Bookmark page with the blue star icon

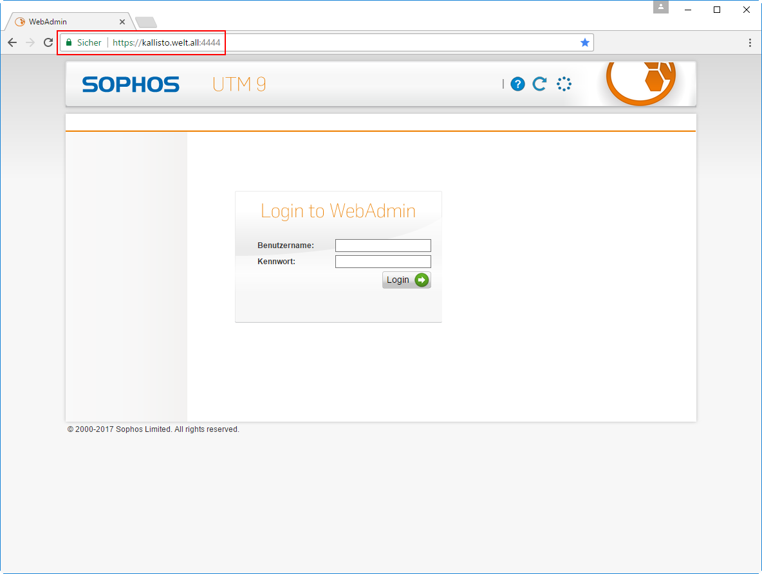tap(584, 42)
